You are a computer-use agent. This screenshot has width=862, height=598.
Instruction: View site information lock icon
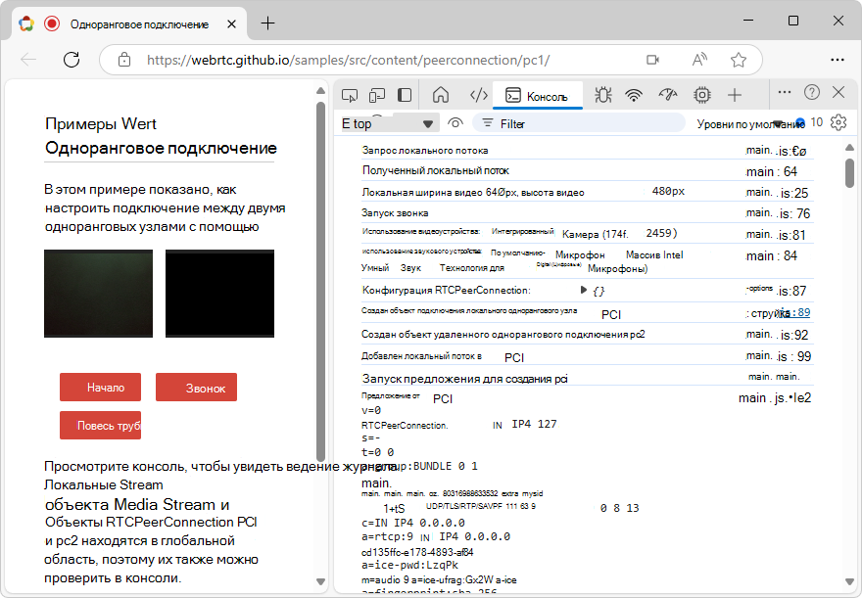coord(124,60)
